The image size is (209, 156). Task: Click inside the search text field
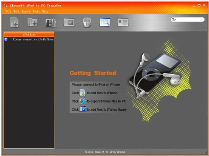click(190, 19)
